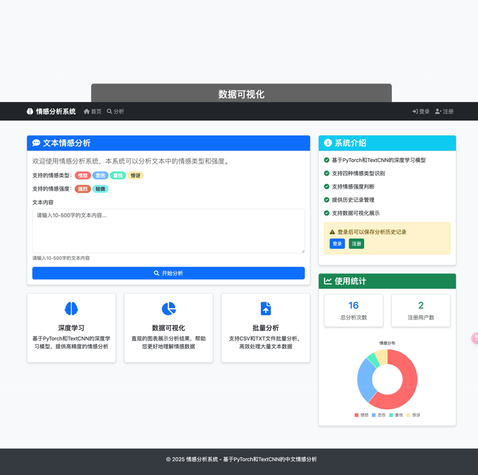This screenshot has height=475, width=478.
Task: Click the sign-in arrow icon next to 登录
Action: pyautogui.click(x=415, y=112)
